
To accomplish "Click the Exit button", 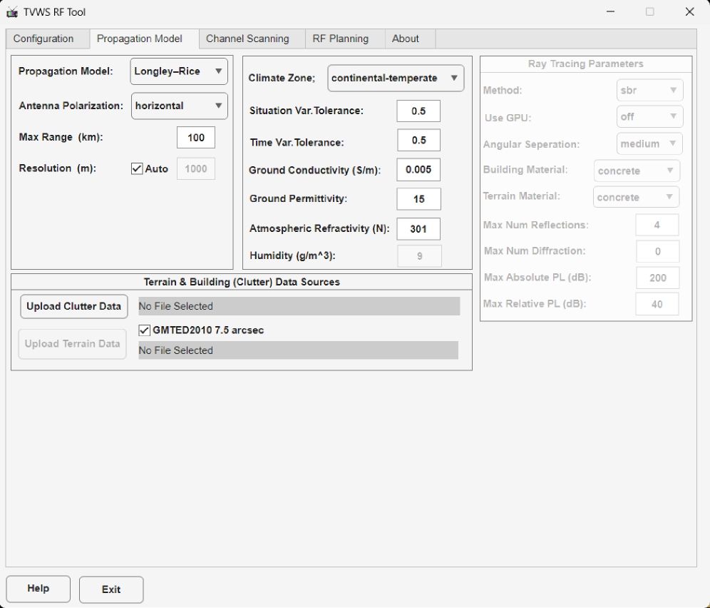I will 111,589.
